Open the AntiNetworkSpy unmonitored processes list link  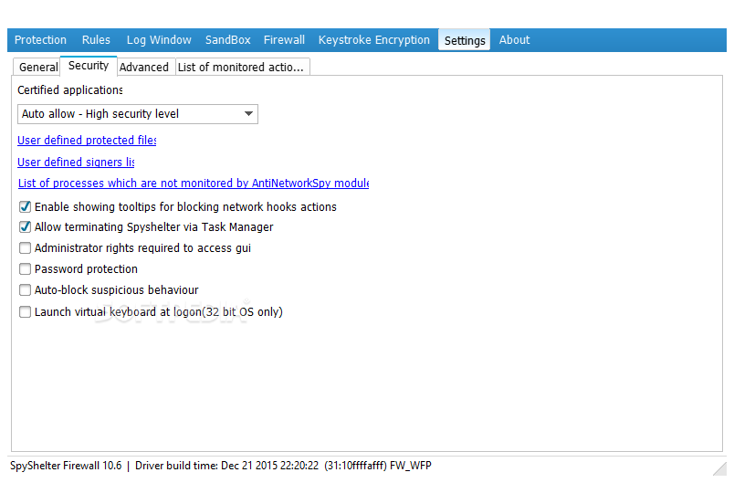(194, 183)
